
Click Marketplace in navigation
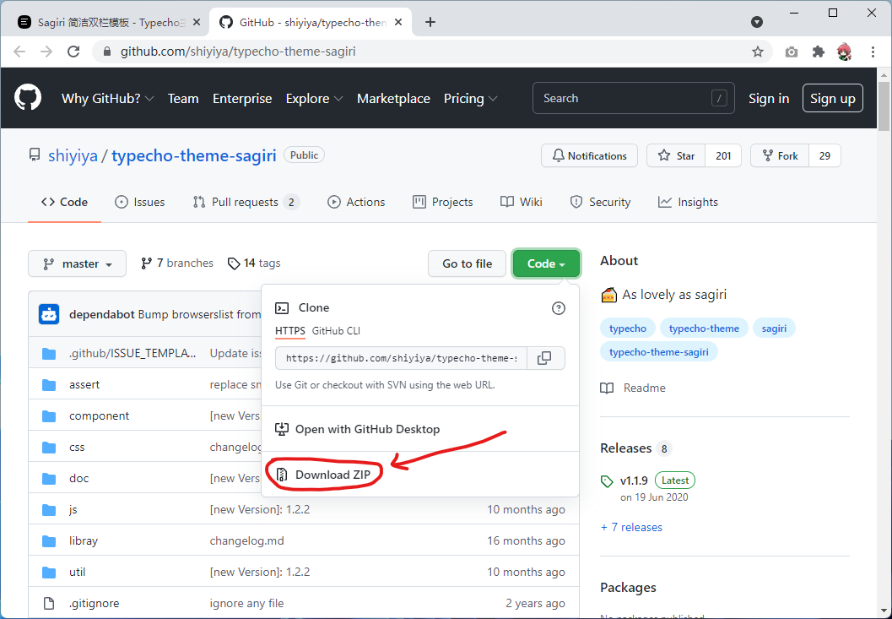pyautogui.click(x=393, y=99)
